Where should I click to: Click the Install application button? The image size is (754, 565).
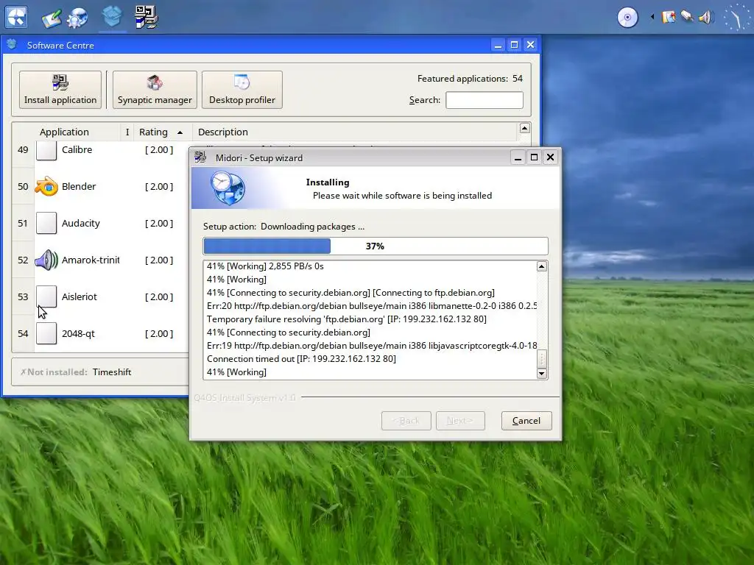point(60,89)
